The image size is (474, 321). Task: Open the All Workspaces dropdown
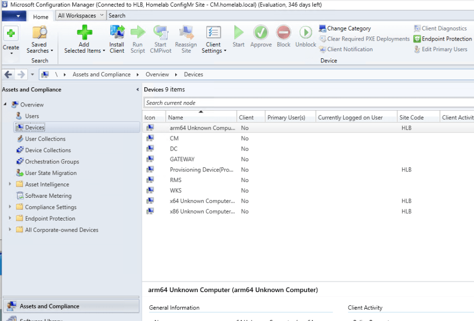(80, 15)
